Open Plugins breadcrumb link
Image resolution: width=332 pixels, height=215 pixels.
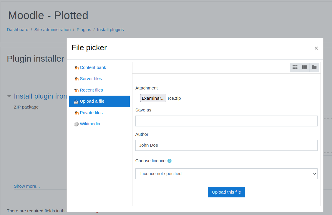[x=84, y=30]
